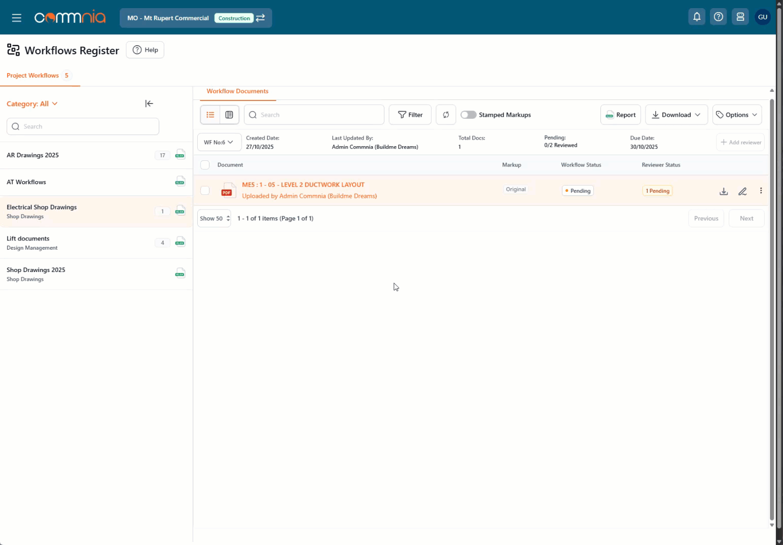The height and width of the screenshot is (545, 783).
Task: Click the workflow category search field
Action: (83, 126)
